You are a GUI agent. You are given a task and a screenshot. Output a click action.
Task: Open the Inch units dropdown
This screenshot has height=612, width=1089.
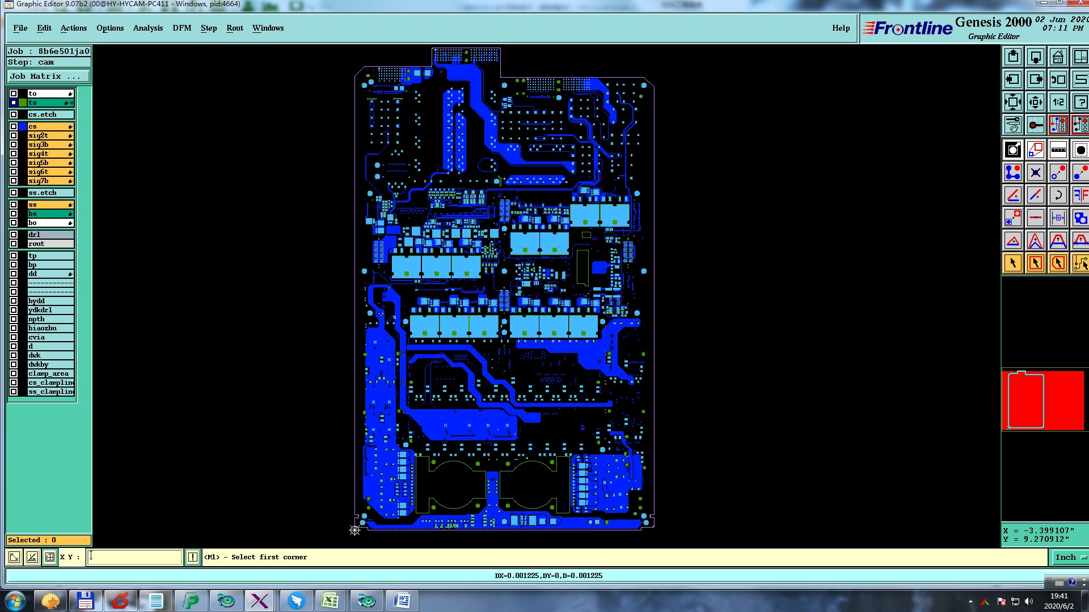(x=1069, y=558)
